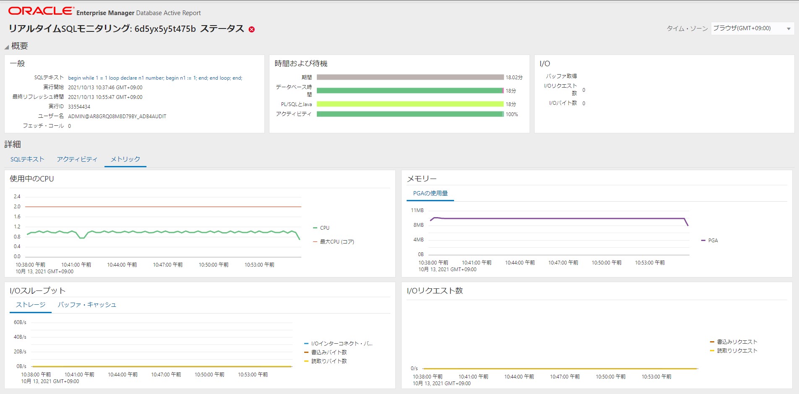
Task: Click the 書込みリクエスト legend marker
Action: pyautogui.click(x=711, y=341)
